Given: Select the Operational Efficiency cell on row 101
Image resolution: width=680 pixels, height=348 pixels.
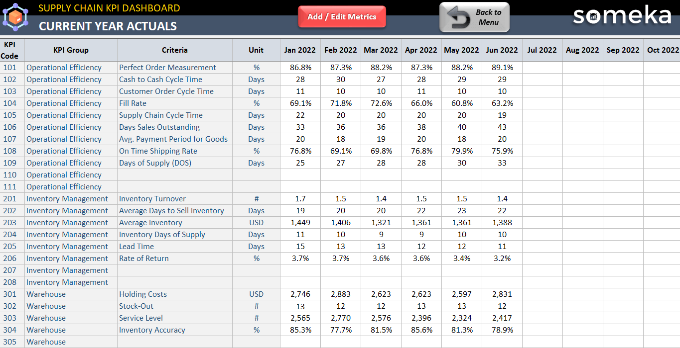Looking at the screenshot, I should (x=64, y=67).
